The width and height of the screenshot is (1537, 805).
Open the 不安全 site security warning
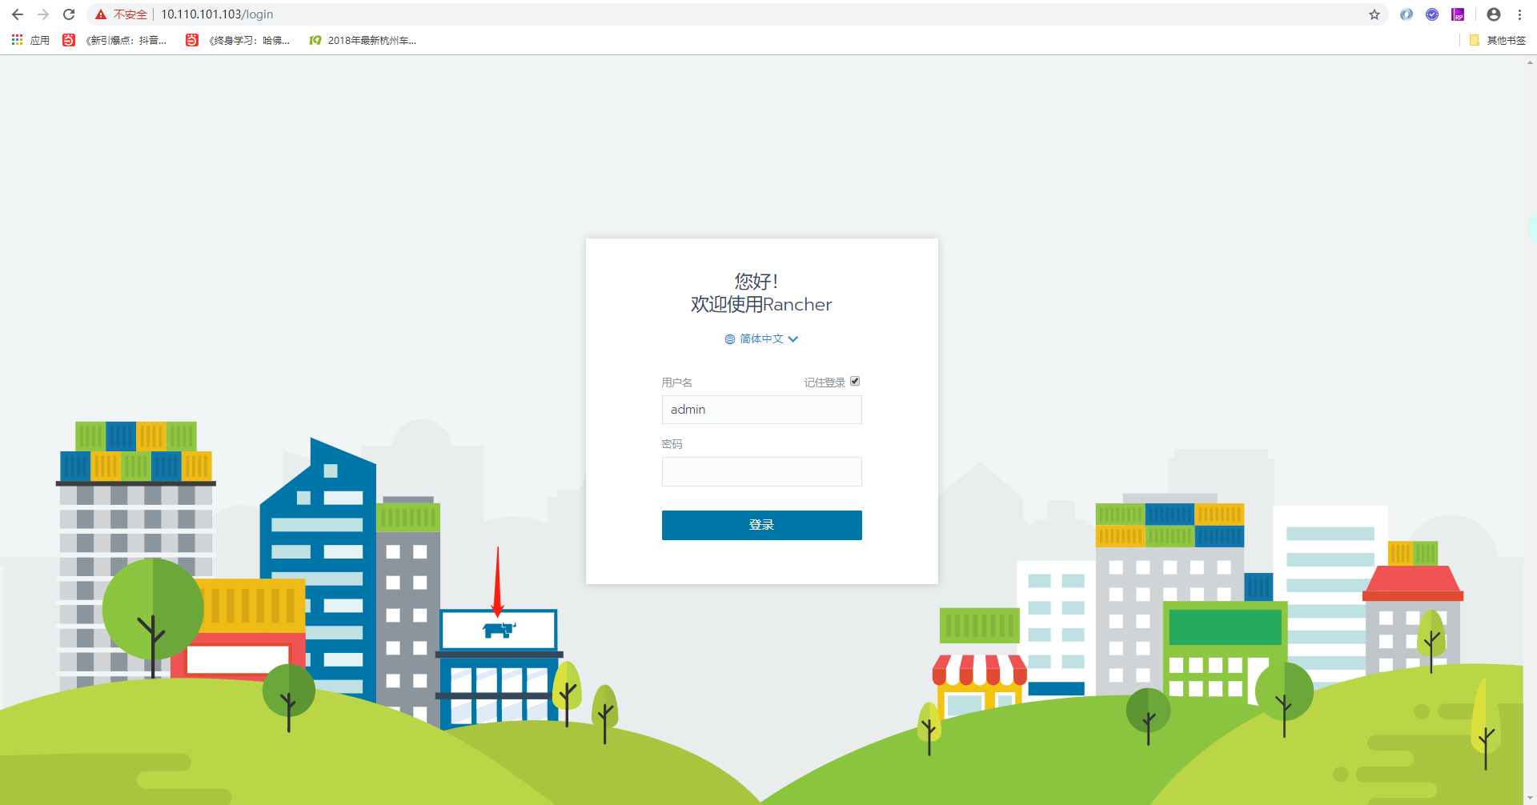pyautogui.click(x=122, y=14)
